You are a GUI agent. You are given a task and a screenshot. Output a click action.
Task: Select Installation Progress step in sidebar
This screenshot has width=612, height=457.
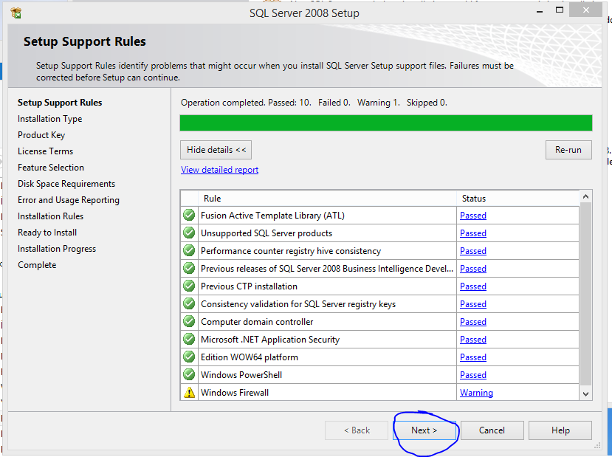[57, 249]
